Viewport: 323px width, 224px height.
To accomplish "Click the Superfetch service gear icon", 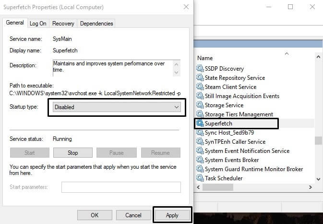I will [200, 123].
